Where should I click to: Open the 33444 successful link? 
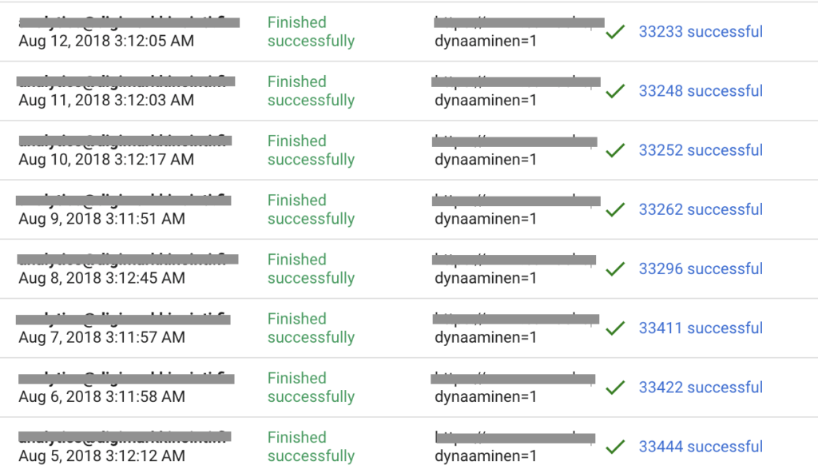click(701, 447)
